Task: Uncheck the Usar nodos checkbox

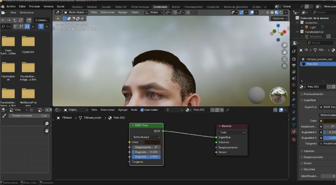Action: pos(142,110)
